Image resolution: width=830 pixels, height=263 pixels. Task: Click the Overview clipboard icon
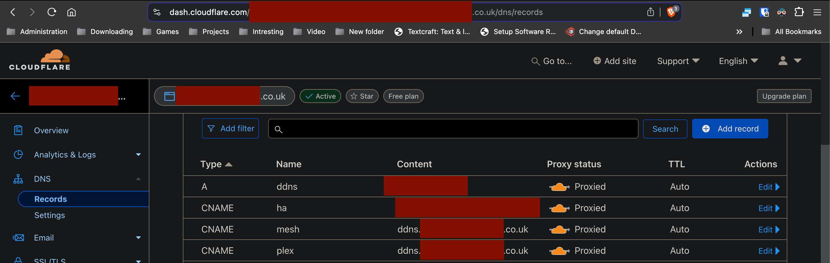18,130
